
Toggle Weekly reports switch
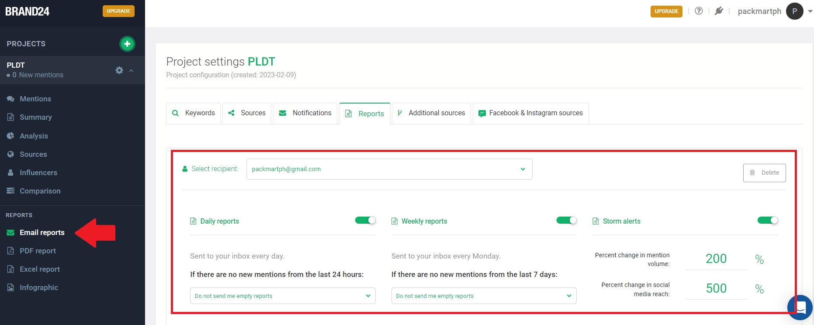[566, 220]
